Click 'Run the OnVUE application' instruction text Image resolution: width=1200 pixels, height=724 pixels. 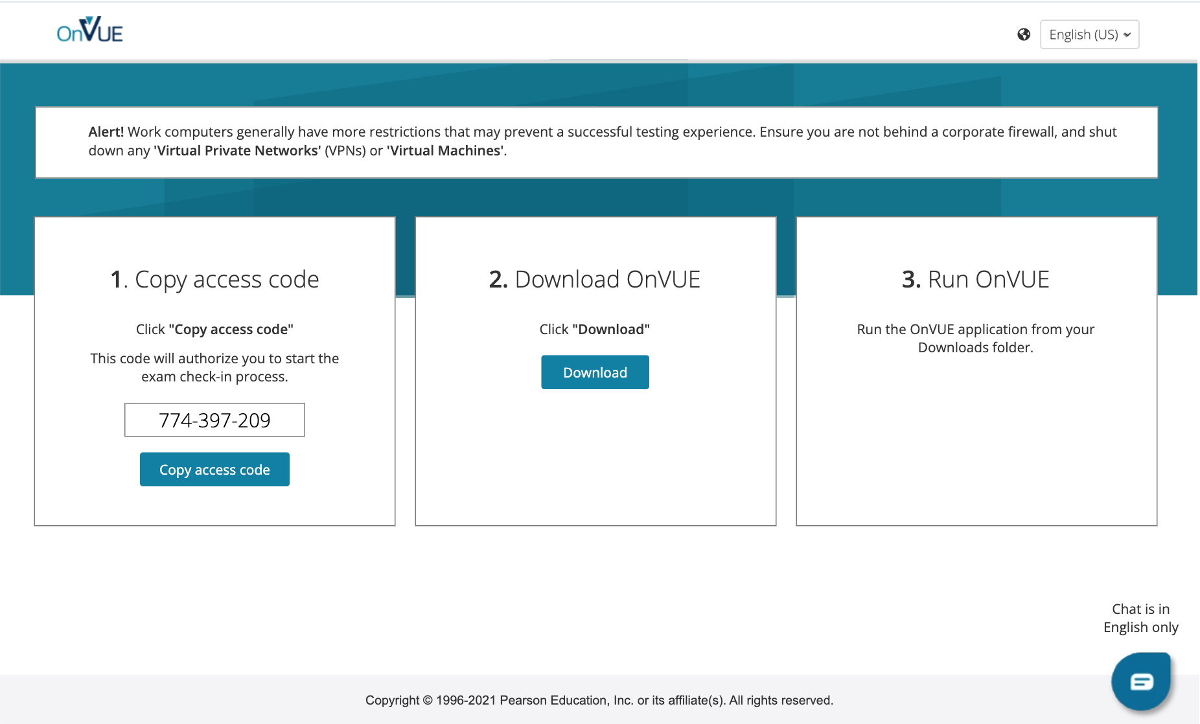click(975, 338)
